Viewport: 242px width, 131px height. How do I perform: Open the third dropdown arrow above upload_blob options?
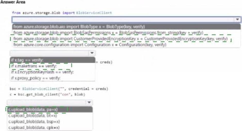point(89,102)
